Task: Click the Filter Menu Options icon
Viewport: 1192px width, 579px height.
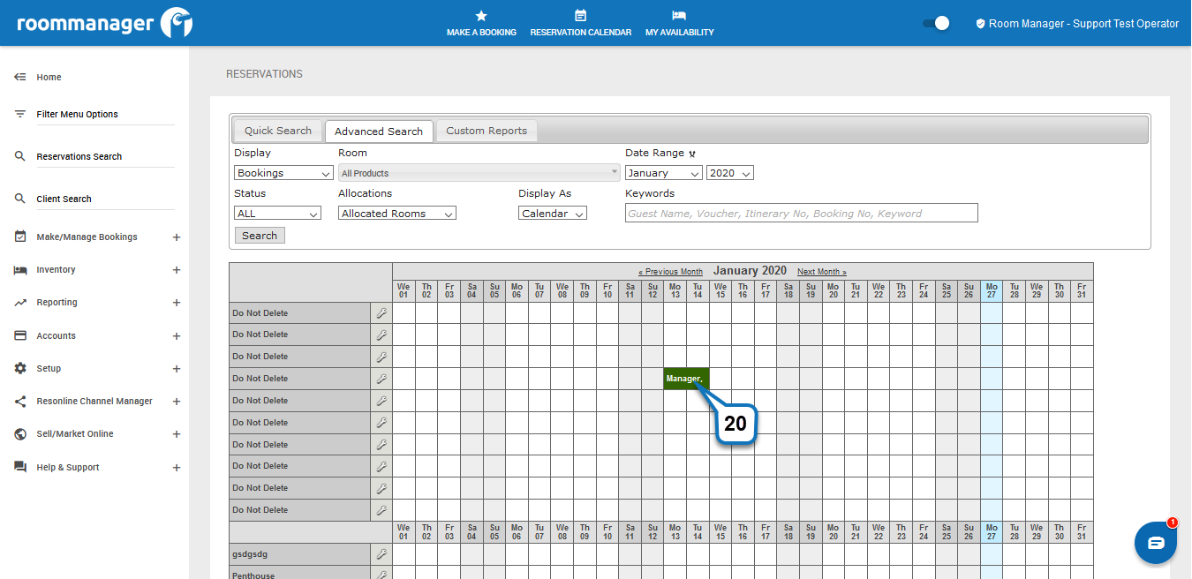Action: pyautogui.click(x=20, y=114)
